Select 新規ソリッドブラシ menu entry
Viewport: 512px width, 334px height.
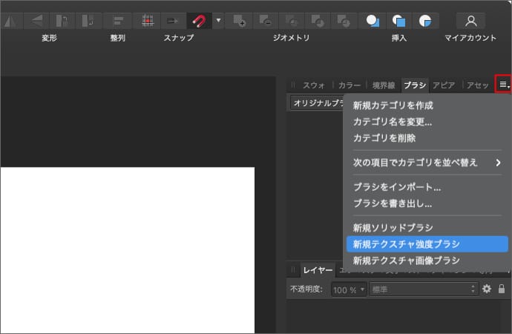point(393,228)
